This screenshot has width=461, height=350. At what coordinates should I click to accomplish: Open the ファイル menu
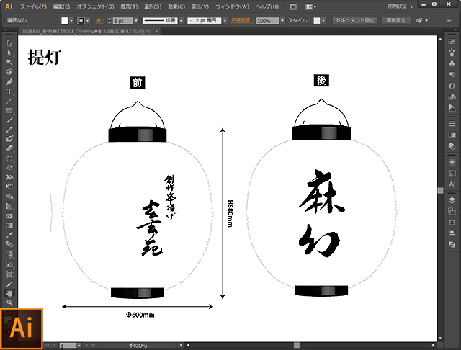33,6
